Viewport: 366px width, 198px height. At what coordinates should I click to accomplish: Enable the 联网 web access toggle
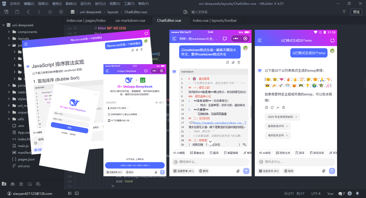[289, 171]
